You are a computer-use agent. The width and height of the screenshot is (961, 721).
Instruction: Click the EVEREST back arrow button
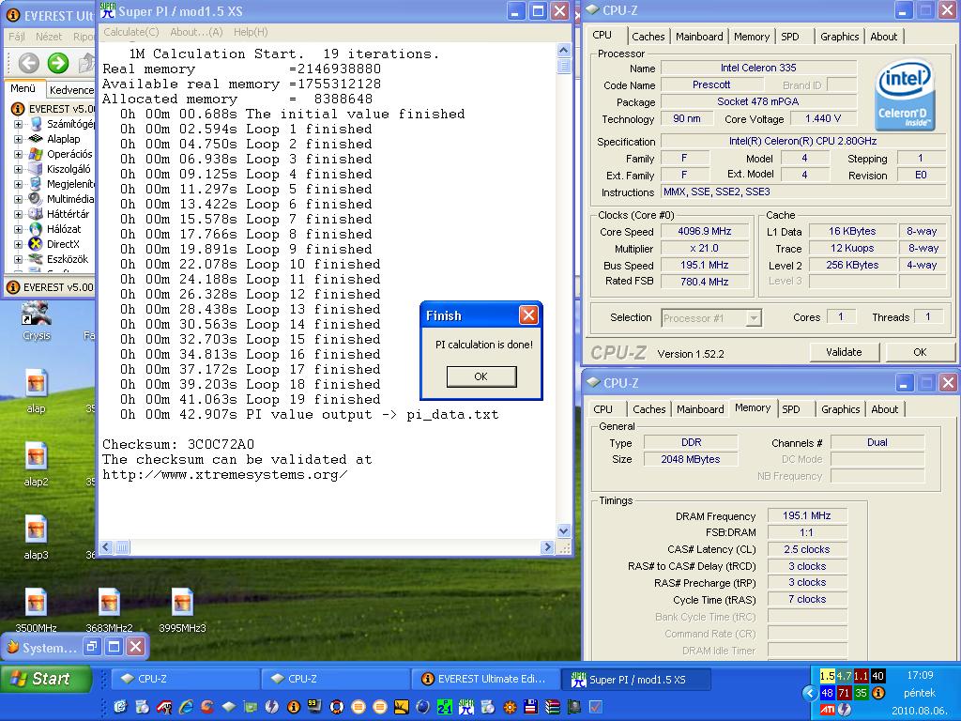pos(28,63)
